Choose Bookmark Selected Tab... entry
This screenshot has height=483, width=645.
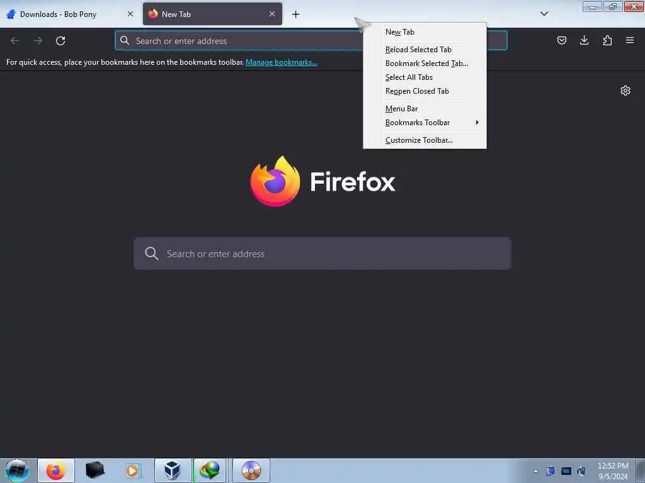(425, 64)
